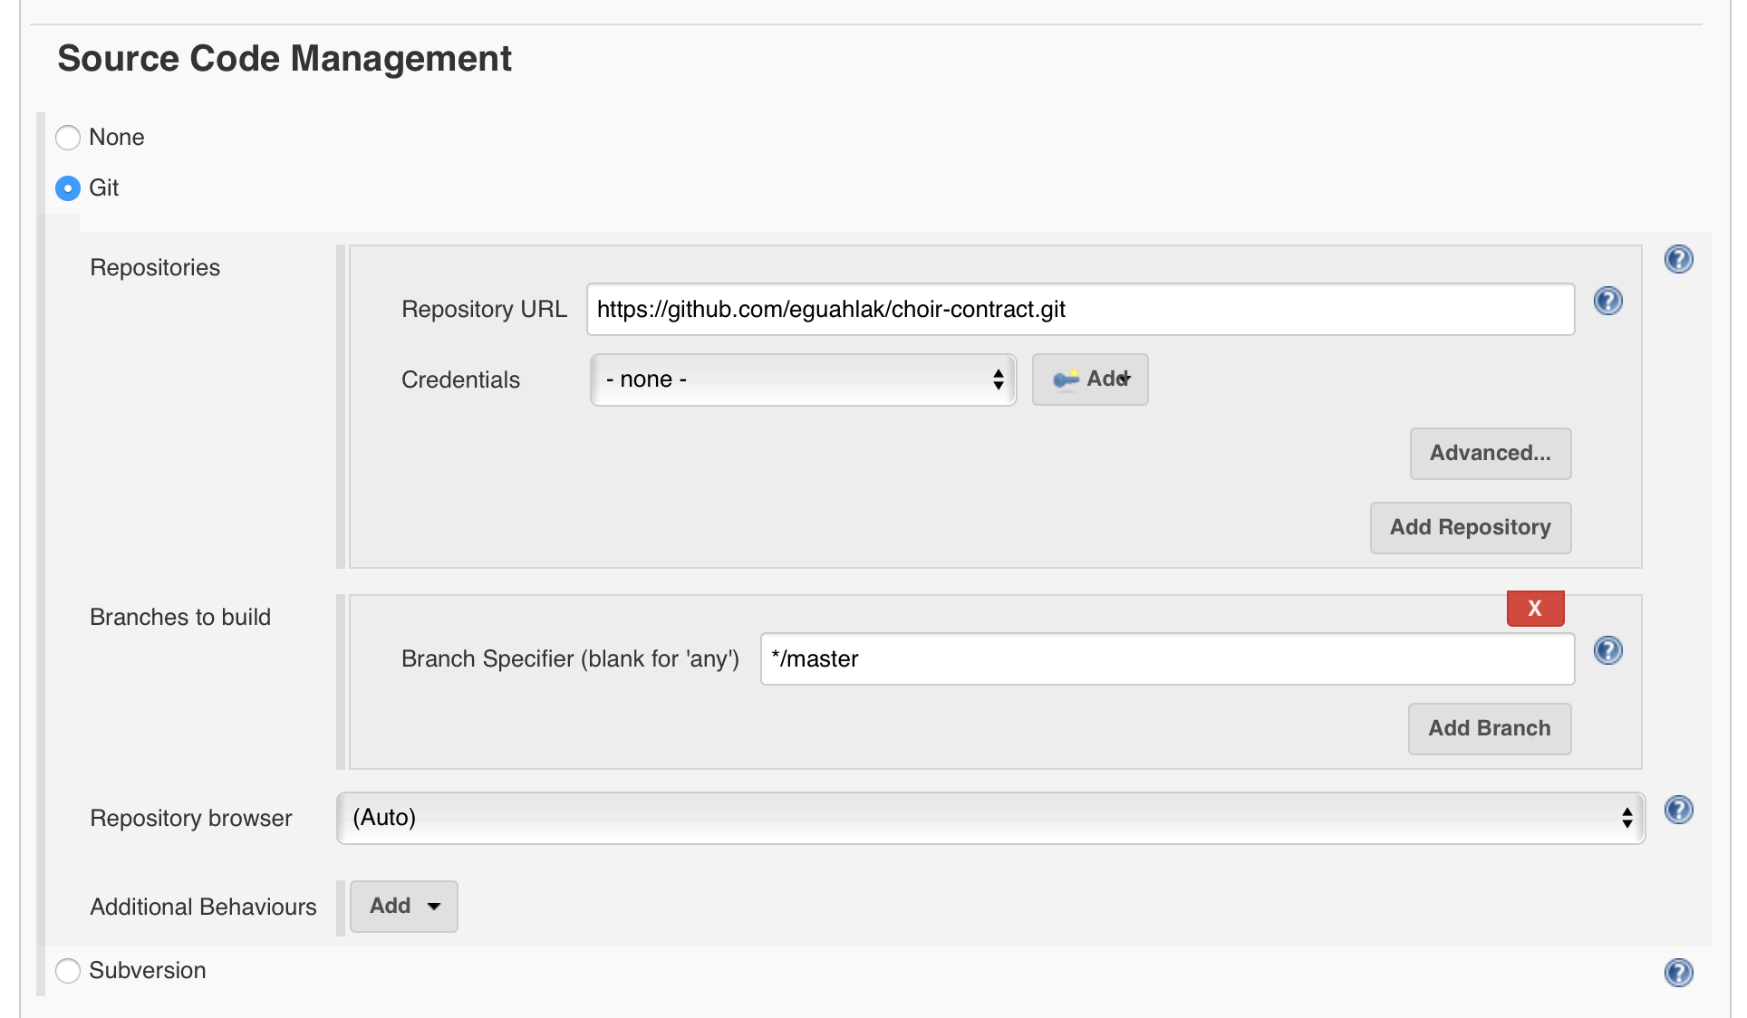Expand the Repository browser (Auto) dropdown
The height and width of the screenshot is (1018, 1747).
[x=990, y=818]
